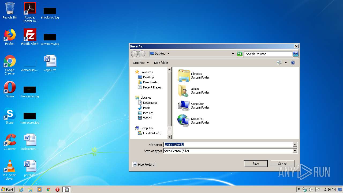Click the taskbar clock showing 12:26 AM
343x193 pixels.
[329, 190]
